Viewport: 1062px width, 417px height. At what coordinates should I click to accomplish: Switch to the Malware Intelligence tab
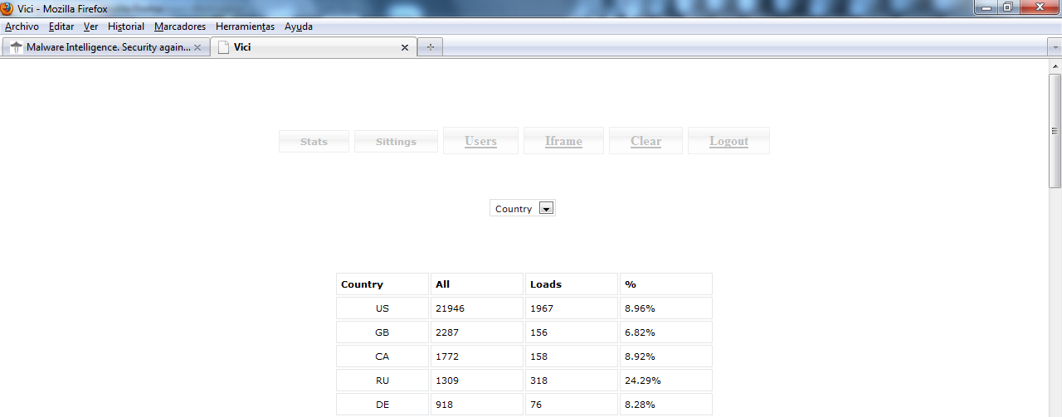pos(108,47)
